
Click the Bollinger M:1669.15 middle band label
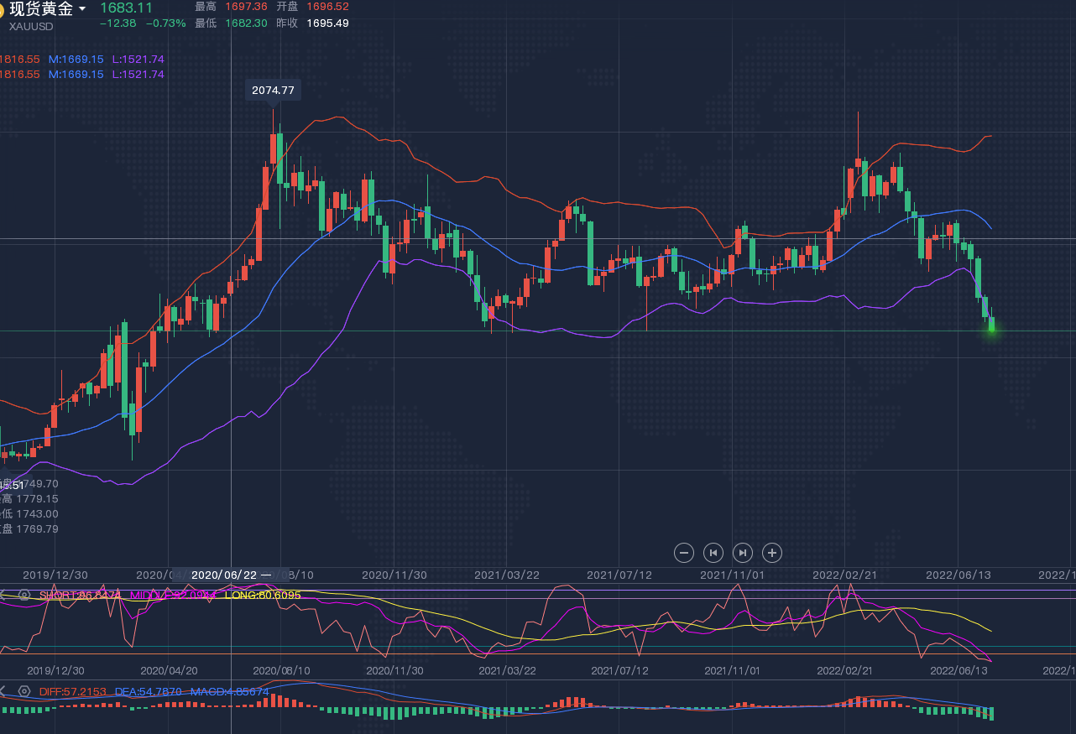pos(76,60)
